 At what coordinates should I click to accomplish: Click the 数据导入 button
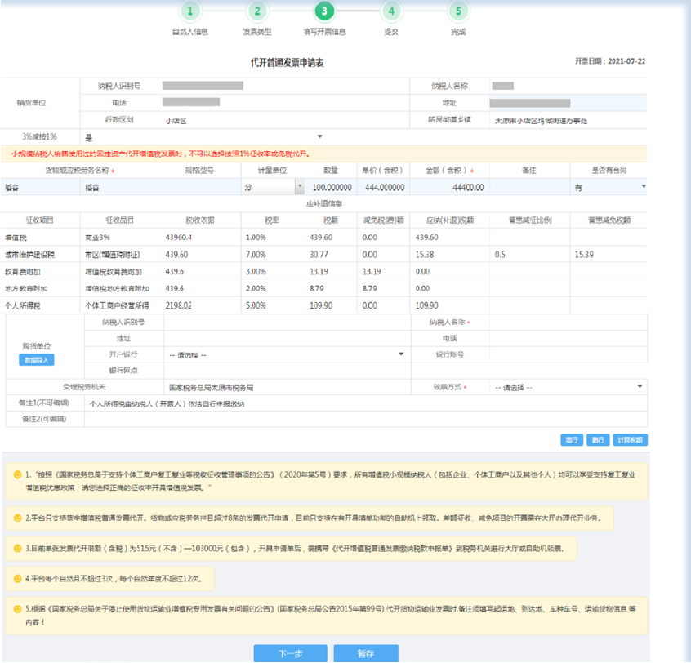(x=37, y=360)
